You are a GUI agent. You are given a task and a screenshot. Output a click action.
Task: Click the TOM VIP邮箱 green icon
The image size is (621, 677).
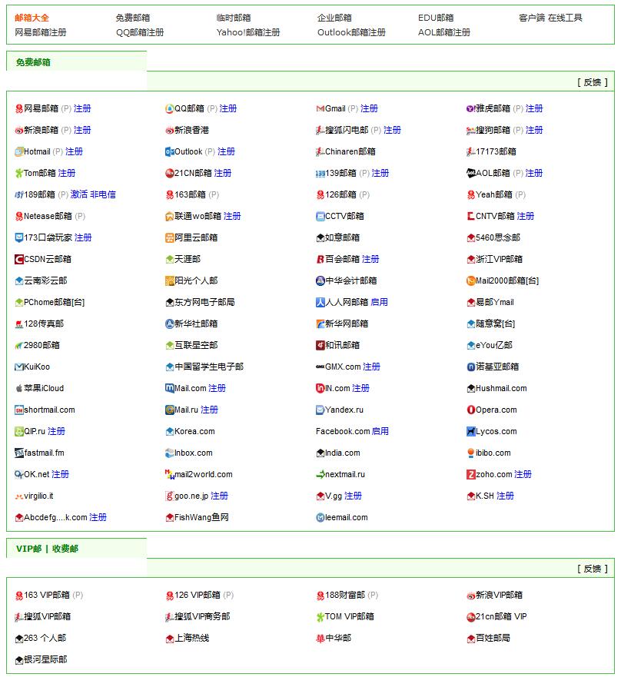click(320, 617)
